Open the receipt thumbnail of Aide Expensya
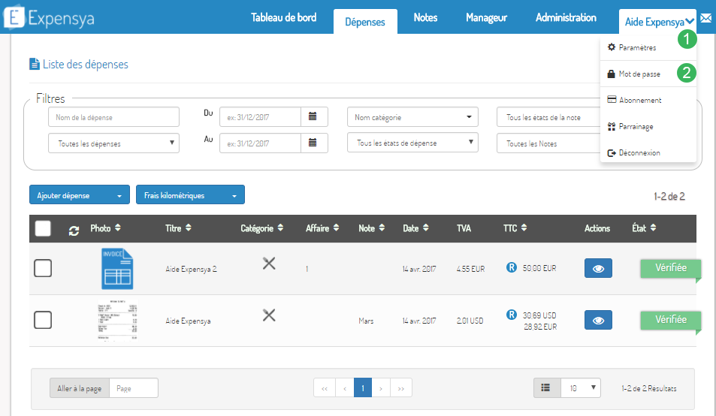Viewport: 716px width, 416px height. (x=117, y=320)
